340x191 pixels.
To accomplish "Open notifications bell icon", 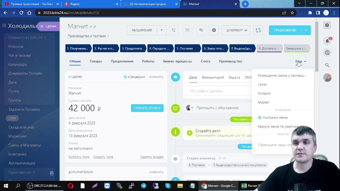I will 327,41.
